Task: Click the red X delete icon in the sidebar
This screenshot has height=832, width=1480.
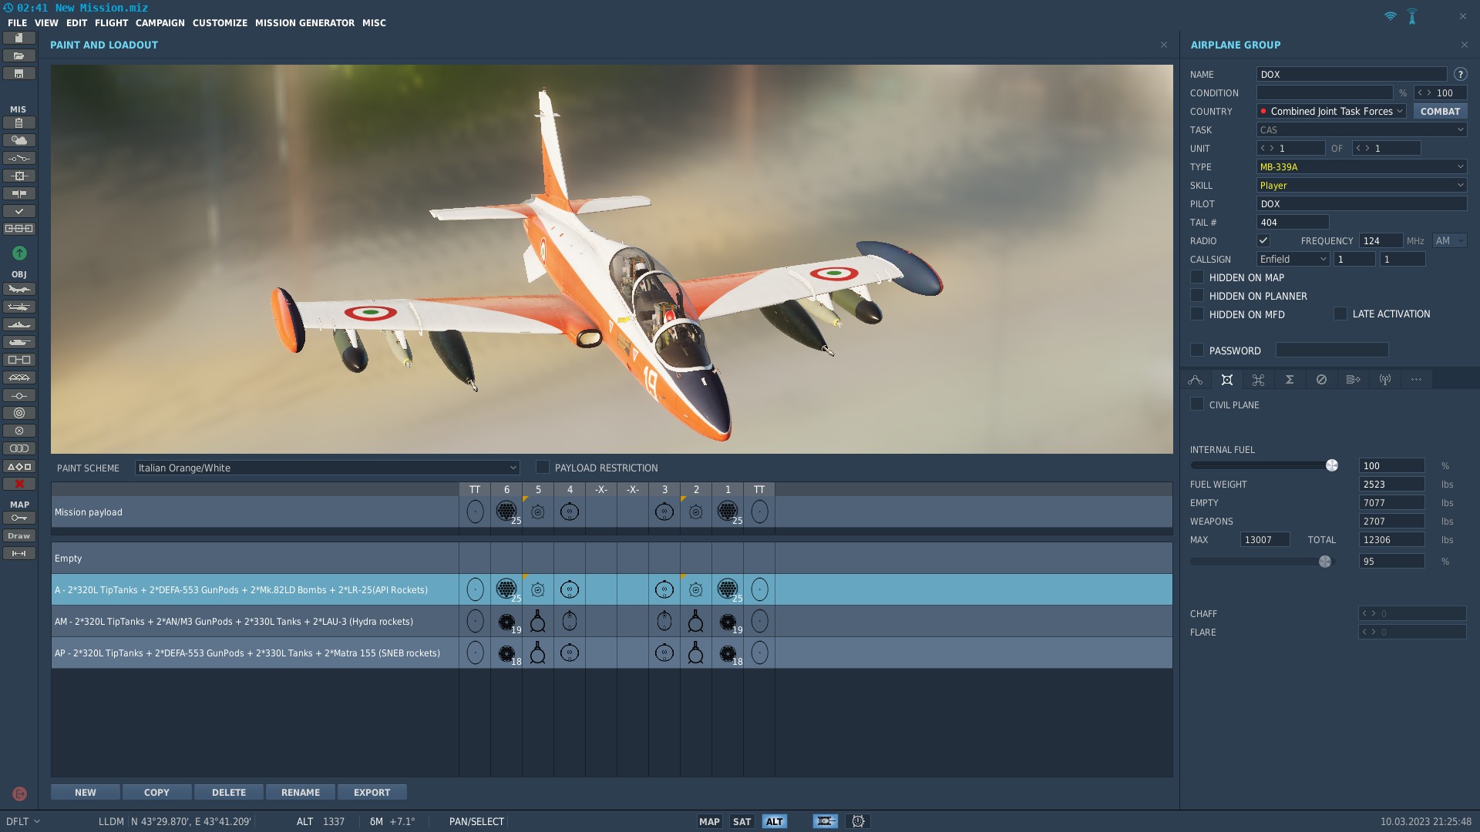Action: click(x=19, y=484)
